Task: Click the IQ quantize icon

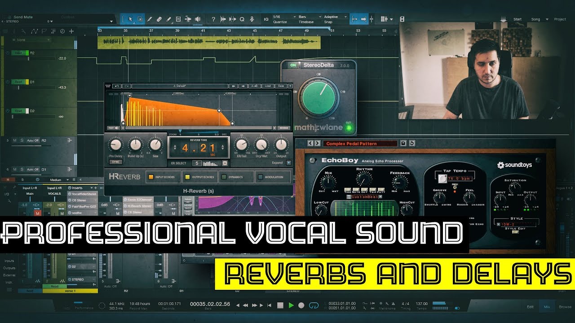Action: [266, 19]
